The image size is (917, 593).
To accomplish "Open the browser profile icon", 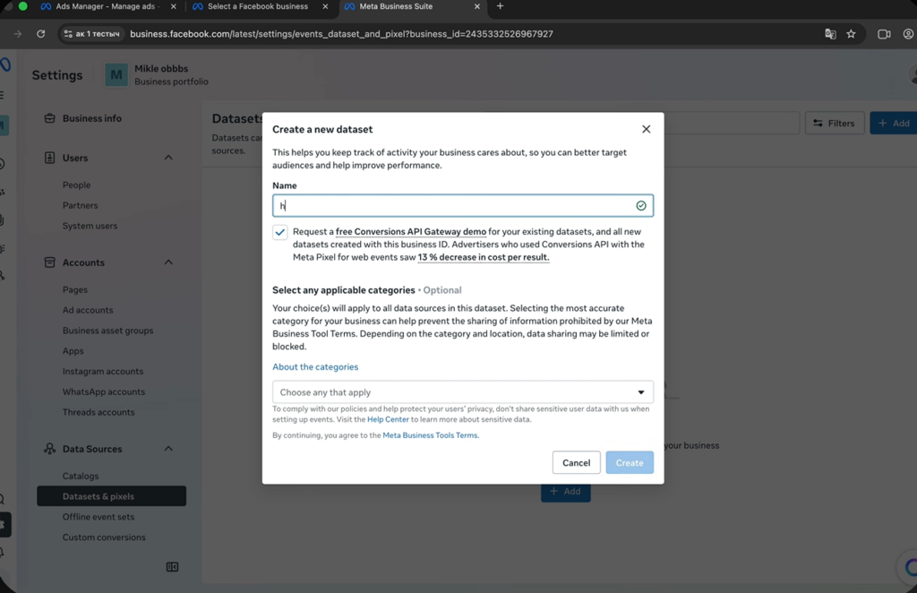I will coord(908,34).
